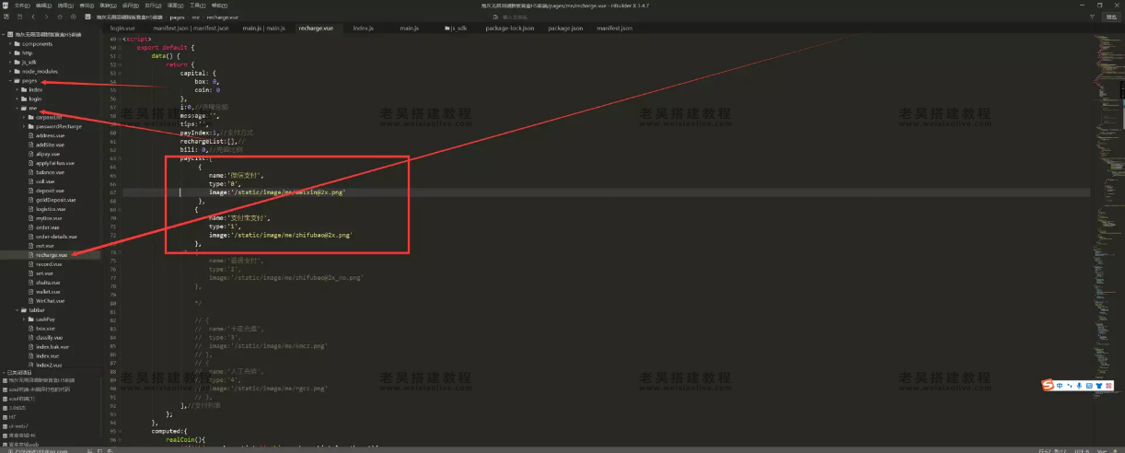Switch to the package.json editor tab
The image size is (1125, 453).
(x=564, y=29)
